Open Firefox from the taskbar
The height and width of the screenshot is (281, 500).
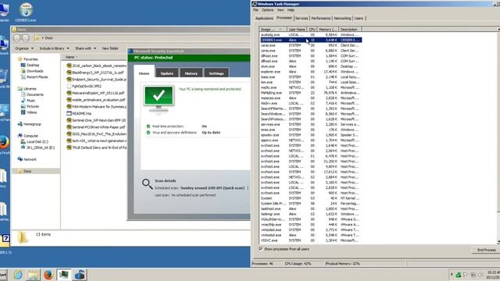coord(48,275)
